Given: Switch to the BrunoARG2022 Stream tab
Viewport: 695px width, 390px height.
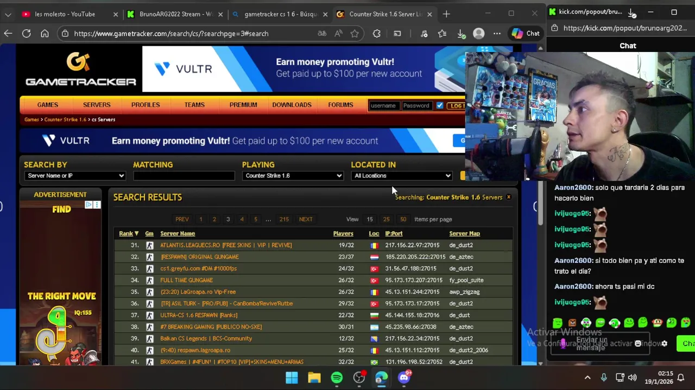Looking at the screenshot, I should click(x=175, y=14).
